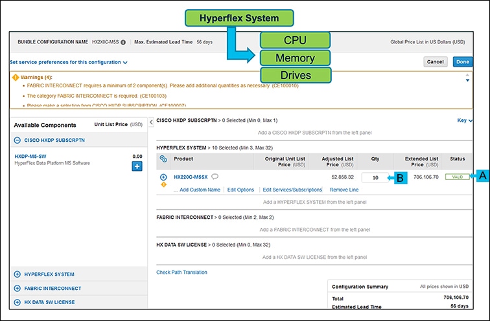Expand the HYPERFLEX SYSTEM component category
Image resolution: width=490 pixels, height=321 pixels.
(17, 274)
